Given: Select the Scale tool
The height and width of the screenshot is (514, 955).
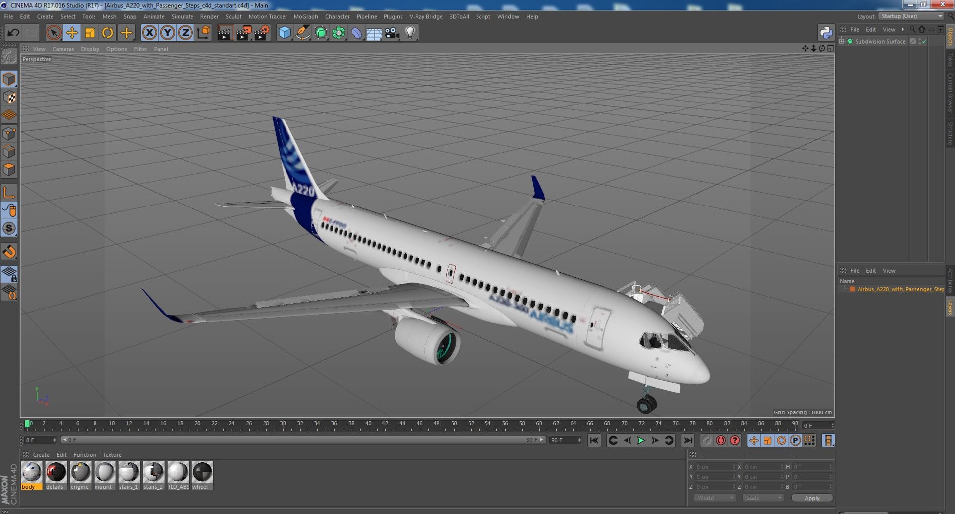Looking at the screenshot, I should (x=90, y=33).
